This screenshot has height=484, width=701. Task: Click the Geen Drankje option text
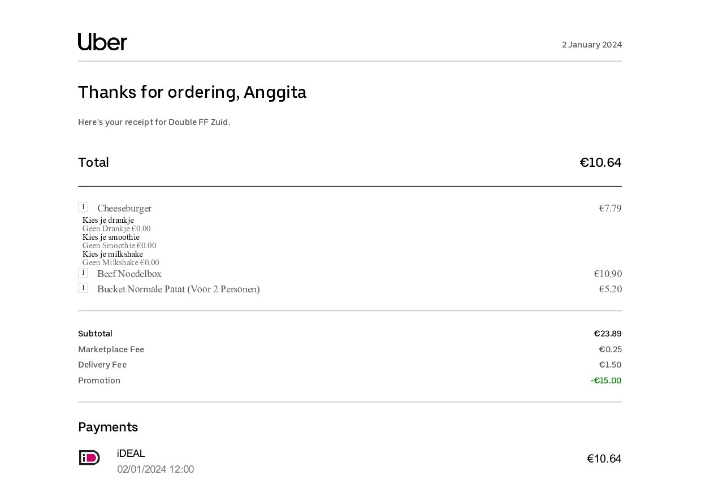(116, 229)
